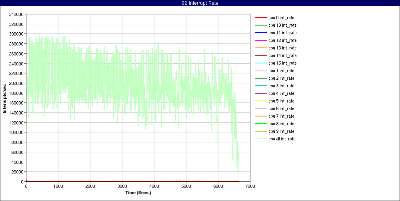Click the 200000 y-axis tick label
The height and width of the screenshot is (201, 400).
pos(16,83)
